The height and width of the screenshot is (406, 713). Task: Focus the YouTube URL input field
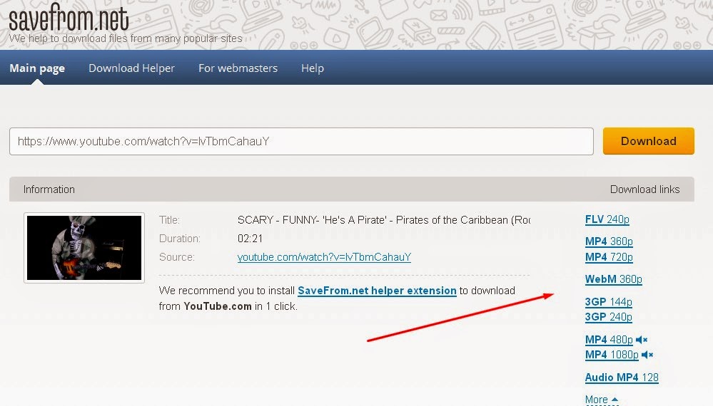click(x=301, y=141)
